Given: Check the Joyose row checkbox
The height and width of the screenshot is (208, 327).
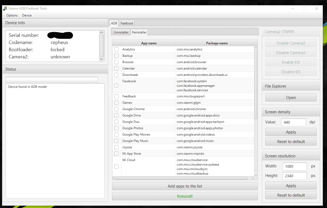Looking at the screenshot, I should coord(116,147).
